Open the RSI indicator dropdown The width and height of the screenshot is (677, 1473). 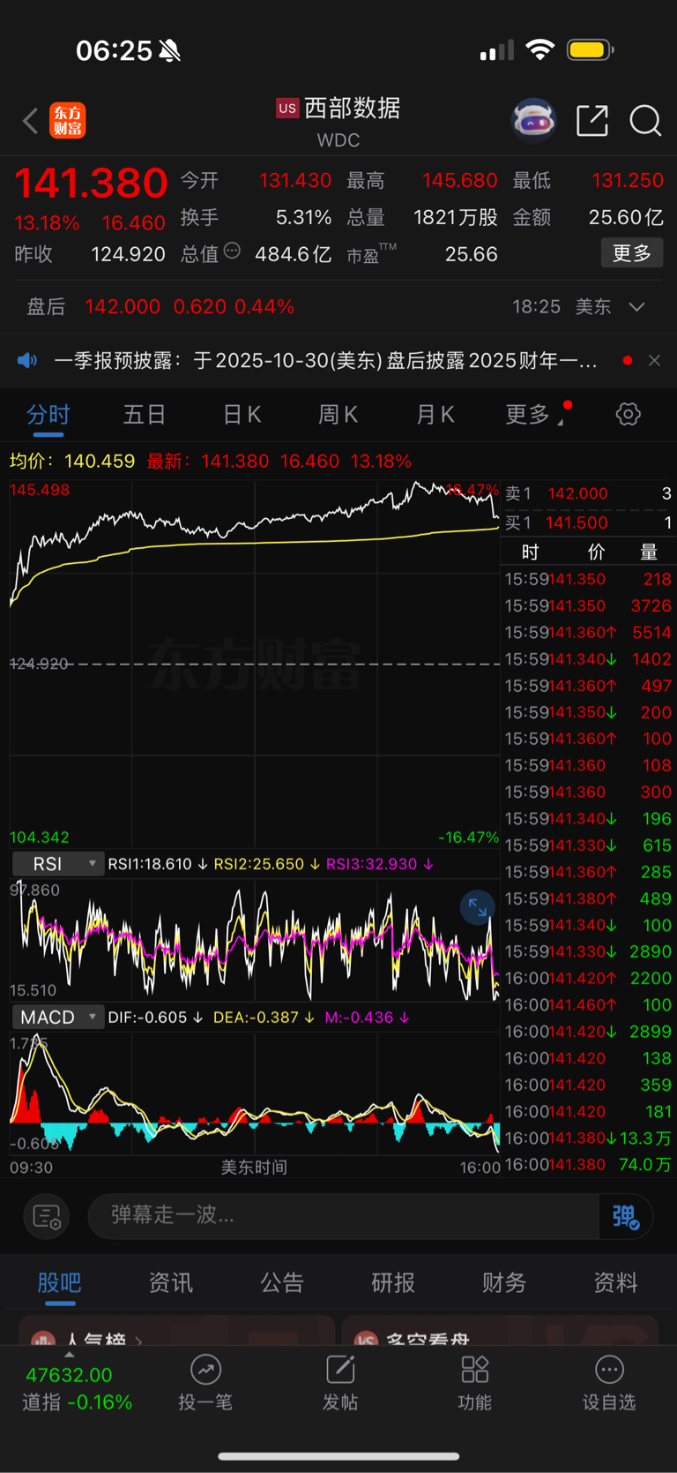click(58, 864)
